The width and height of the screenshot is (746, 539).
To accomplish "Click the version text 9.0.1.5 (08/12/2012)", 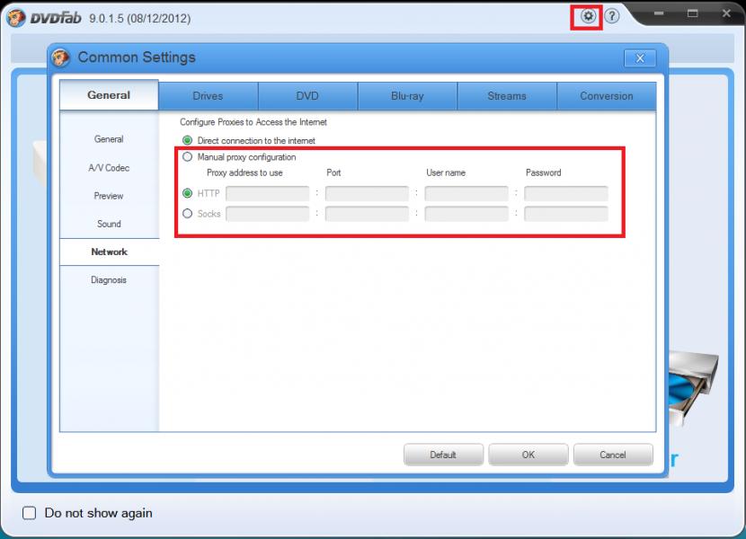I will point(140,19).
